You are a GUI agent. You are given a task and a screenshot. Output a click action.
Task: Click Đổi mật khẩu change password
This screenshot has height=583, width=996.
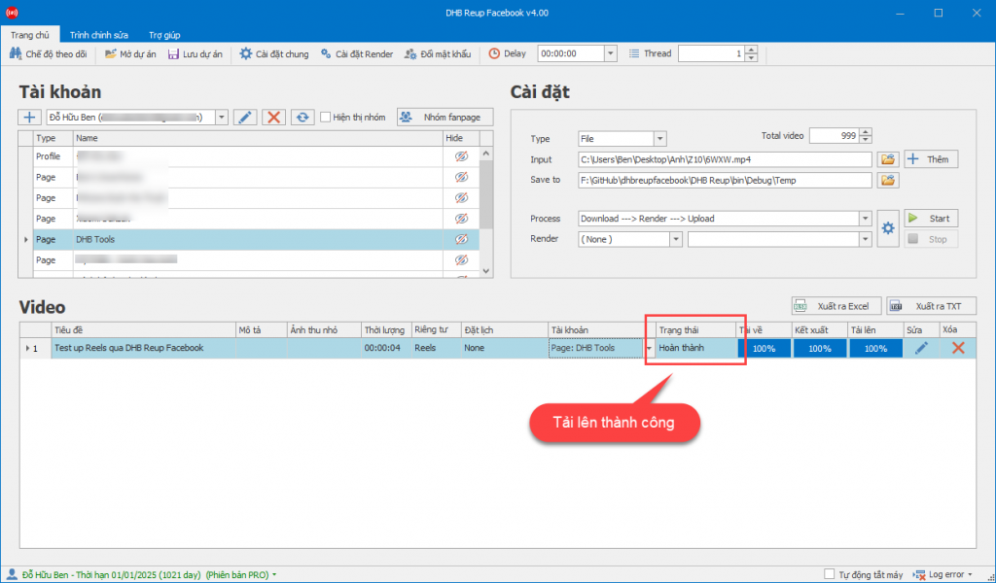439,53
